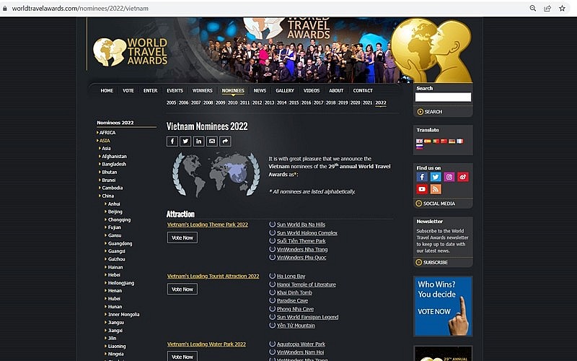This screenshot has width=577, height=361.
Task: Select year 2015 in the year bar
Action: pos(294,103)
